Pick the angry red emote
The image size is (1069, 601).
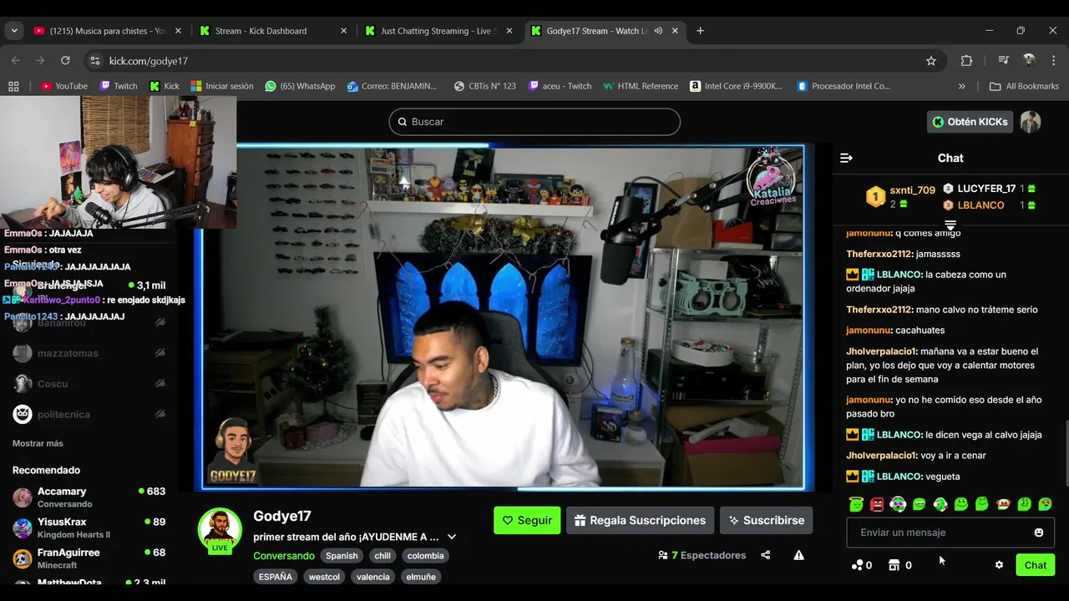(877, 504)
